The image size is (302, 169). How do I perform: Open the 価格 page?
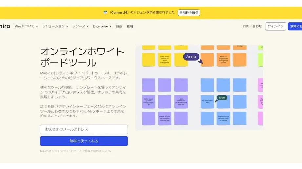(130, 26)
